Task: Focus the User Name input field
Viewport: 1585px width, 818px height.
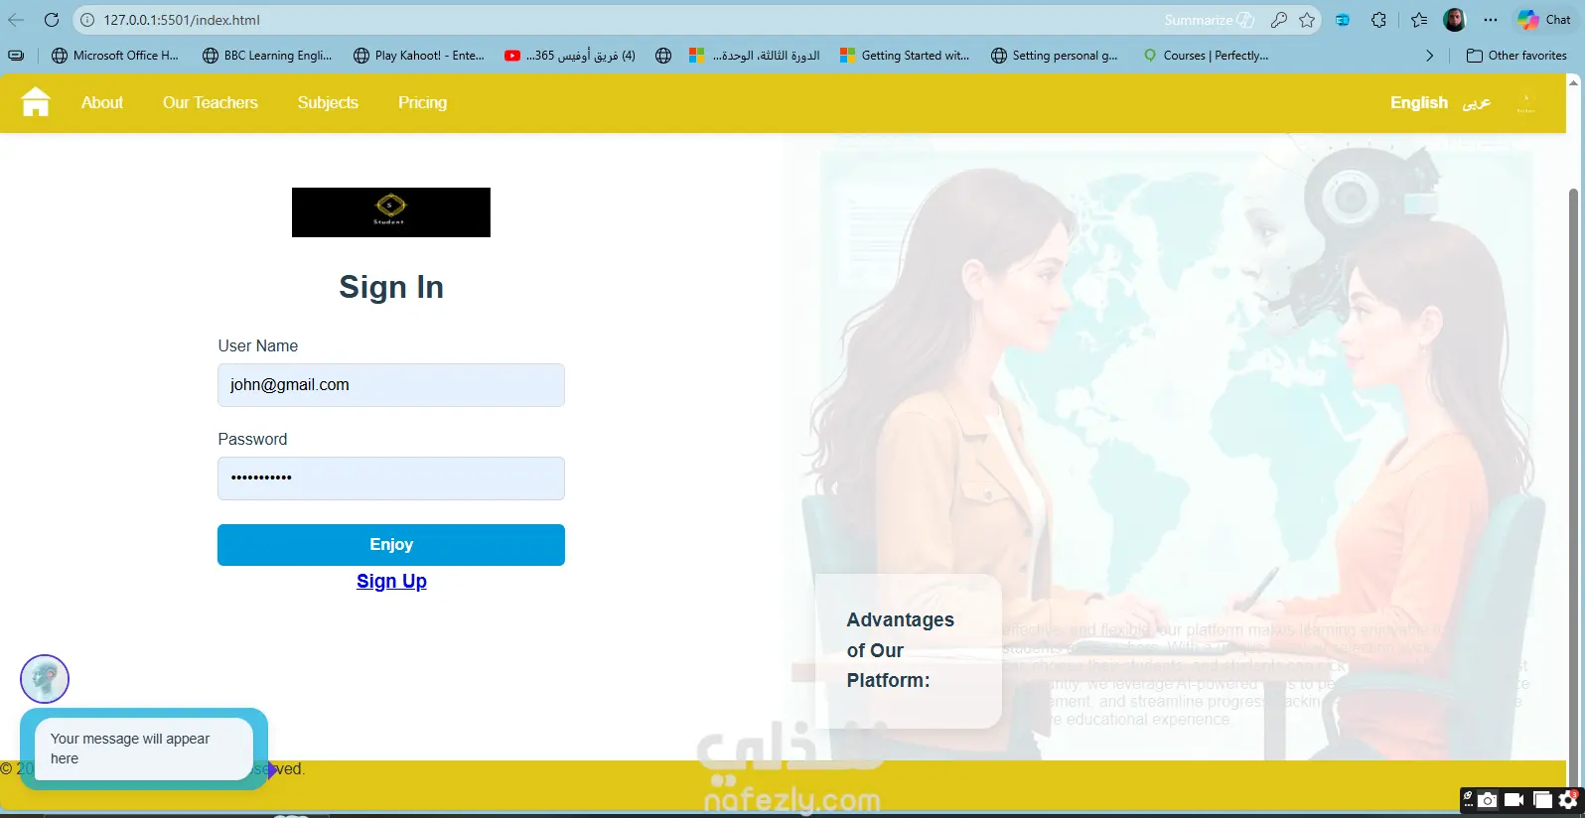Action: point(391,385)
